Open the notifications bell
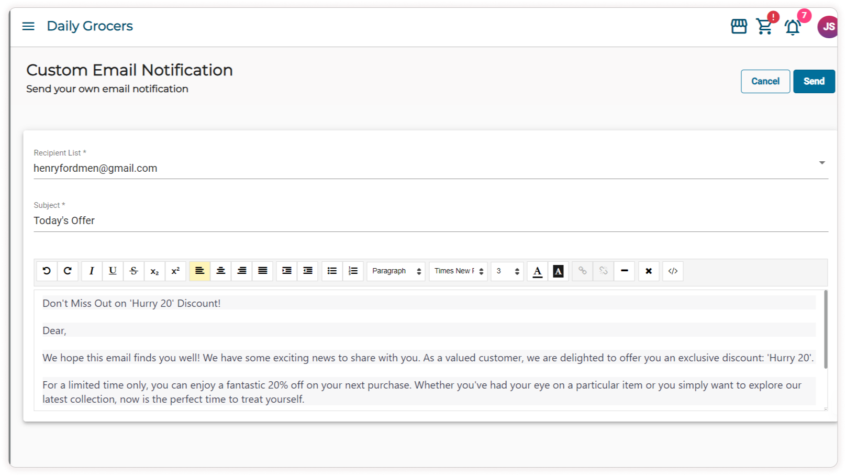This screenshot has height=476, width=846. [793, 27]
